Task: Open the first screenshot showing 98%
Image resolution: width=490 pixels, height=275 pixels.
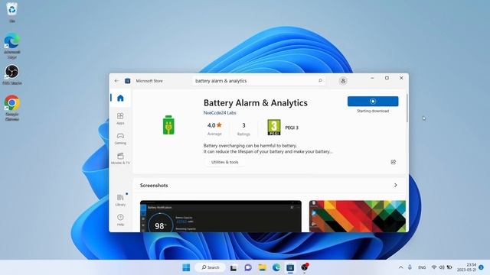Action: tap(220, 216)
